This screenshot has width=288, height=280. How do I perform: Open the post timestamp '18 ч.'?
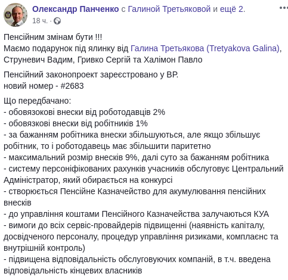tap(40, 21)
